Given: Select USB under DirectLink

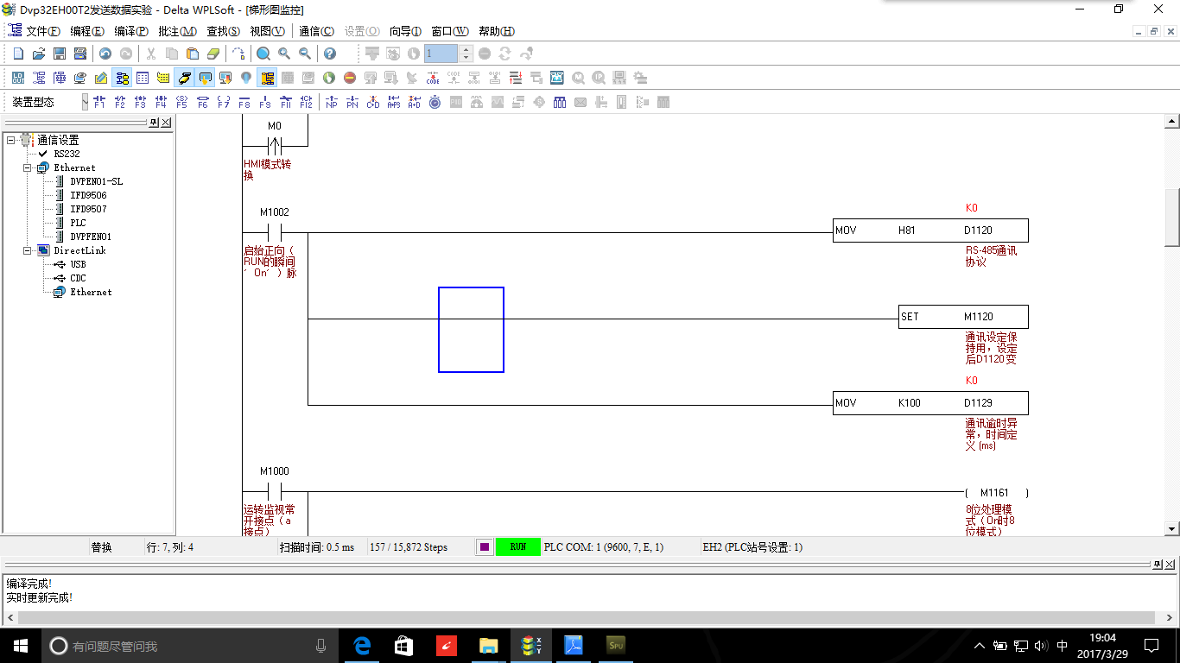Looking at the screenshot, I should point(78,264).
